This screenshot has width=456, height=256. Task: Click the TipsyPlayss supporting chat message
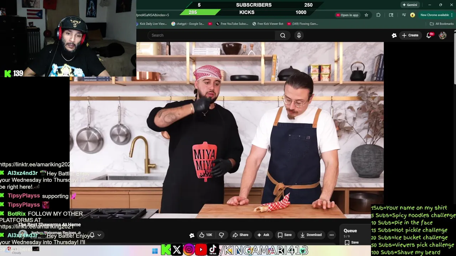pos(38,196)
